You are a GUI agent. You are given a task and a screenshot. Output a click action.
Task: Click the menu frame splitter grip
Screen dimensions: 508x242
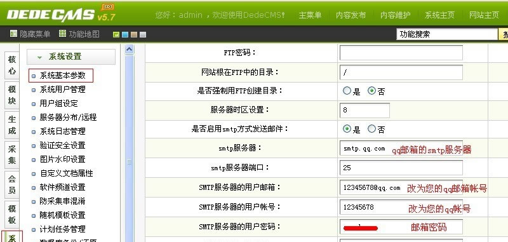[x=130, y=163]
